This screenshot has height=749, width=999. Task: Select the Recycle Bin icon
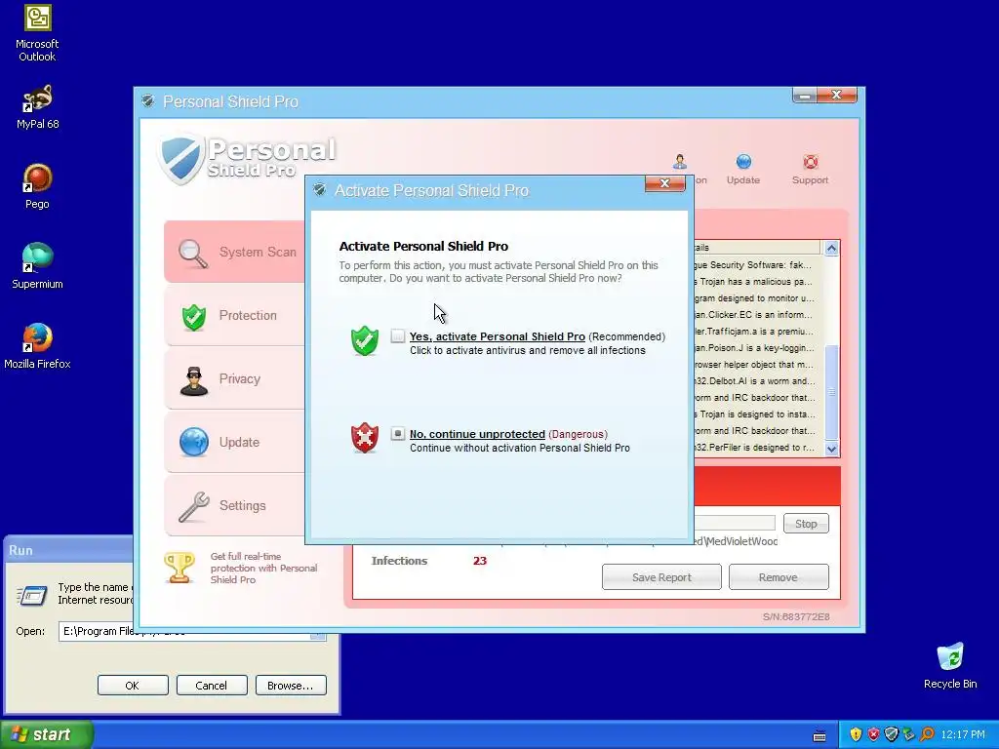coord(950,666)
